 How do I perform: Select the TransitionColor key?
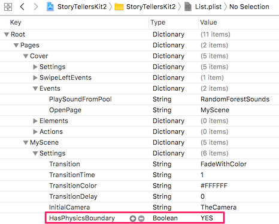(73, 186)
